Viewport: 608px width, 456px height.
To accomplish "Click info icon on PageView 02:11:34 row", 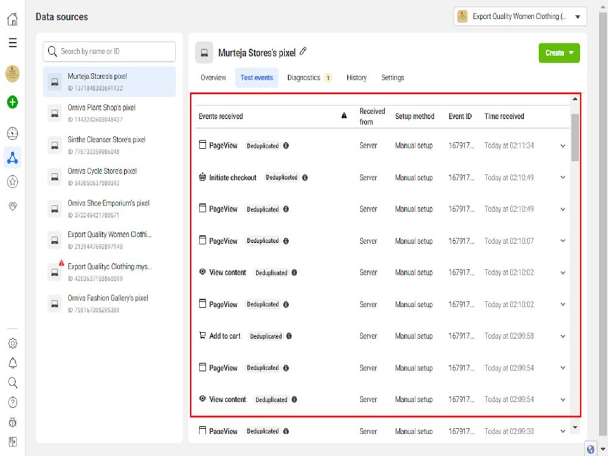I will [x=286, y=146].
